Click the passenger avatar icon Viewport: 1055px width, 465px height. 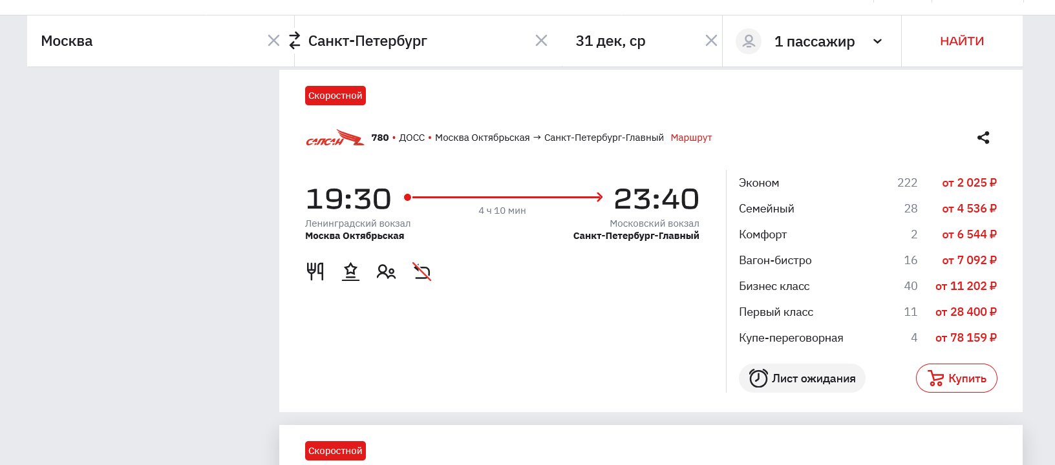[749, 41]
